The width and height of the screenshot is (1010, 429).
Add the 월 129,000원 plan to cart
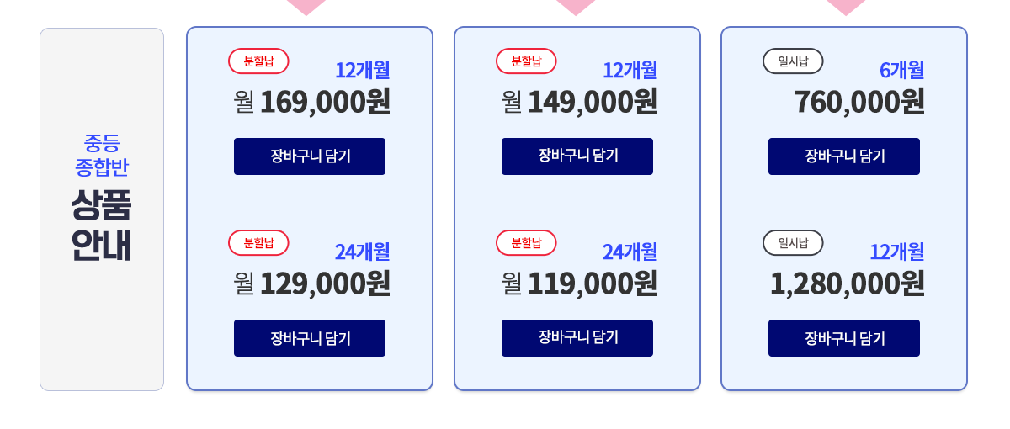310,338
